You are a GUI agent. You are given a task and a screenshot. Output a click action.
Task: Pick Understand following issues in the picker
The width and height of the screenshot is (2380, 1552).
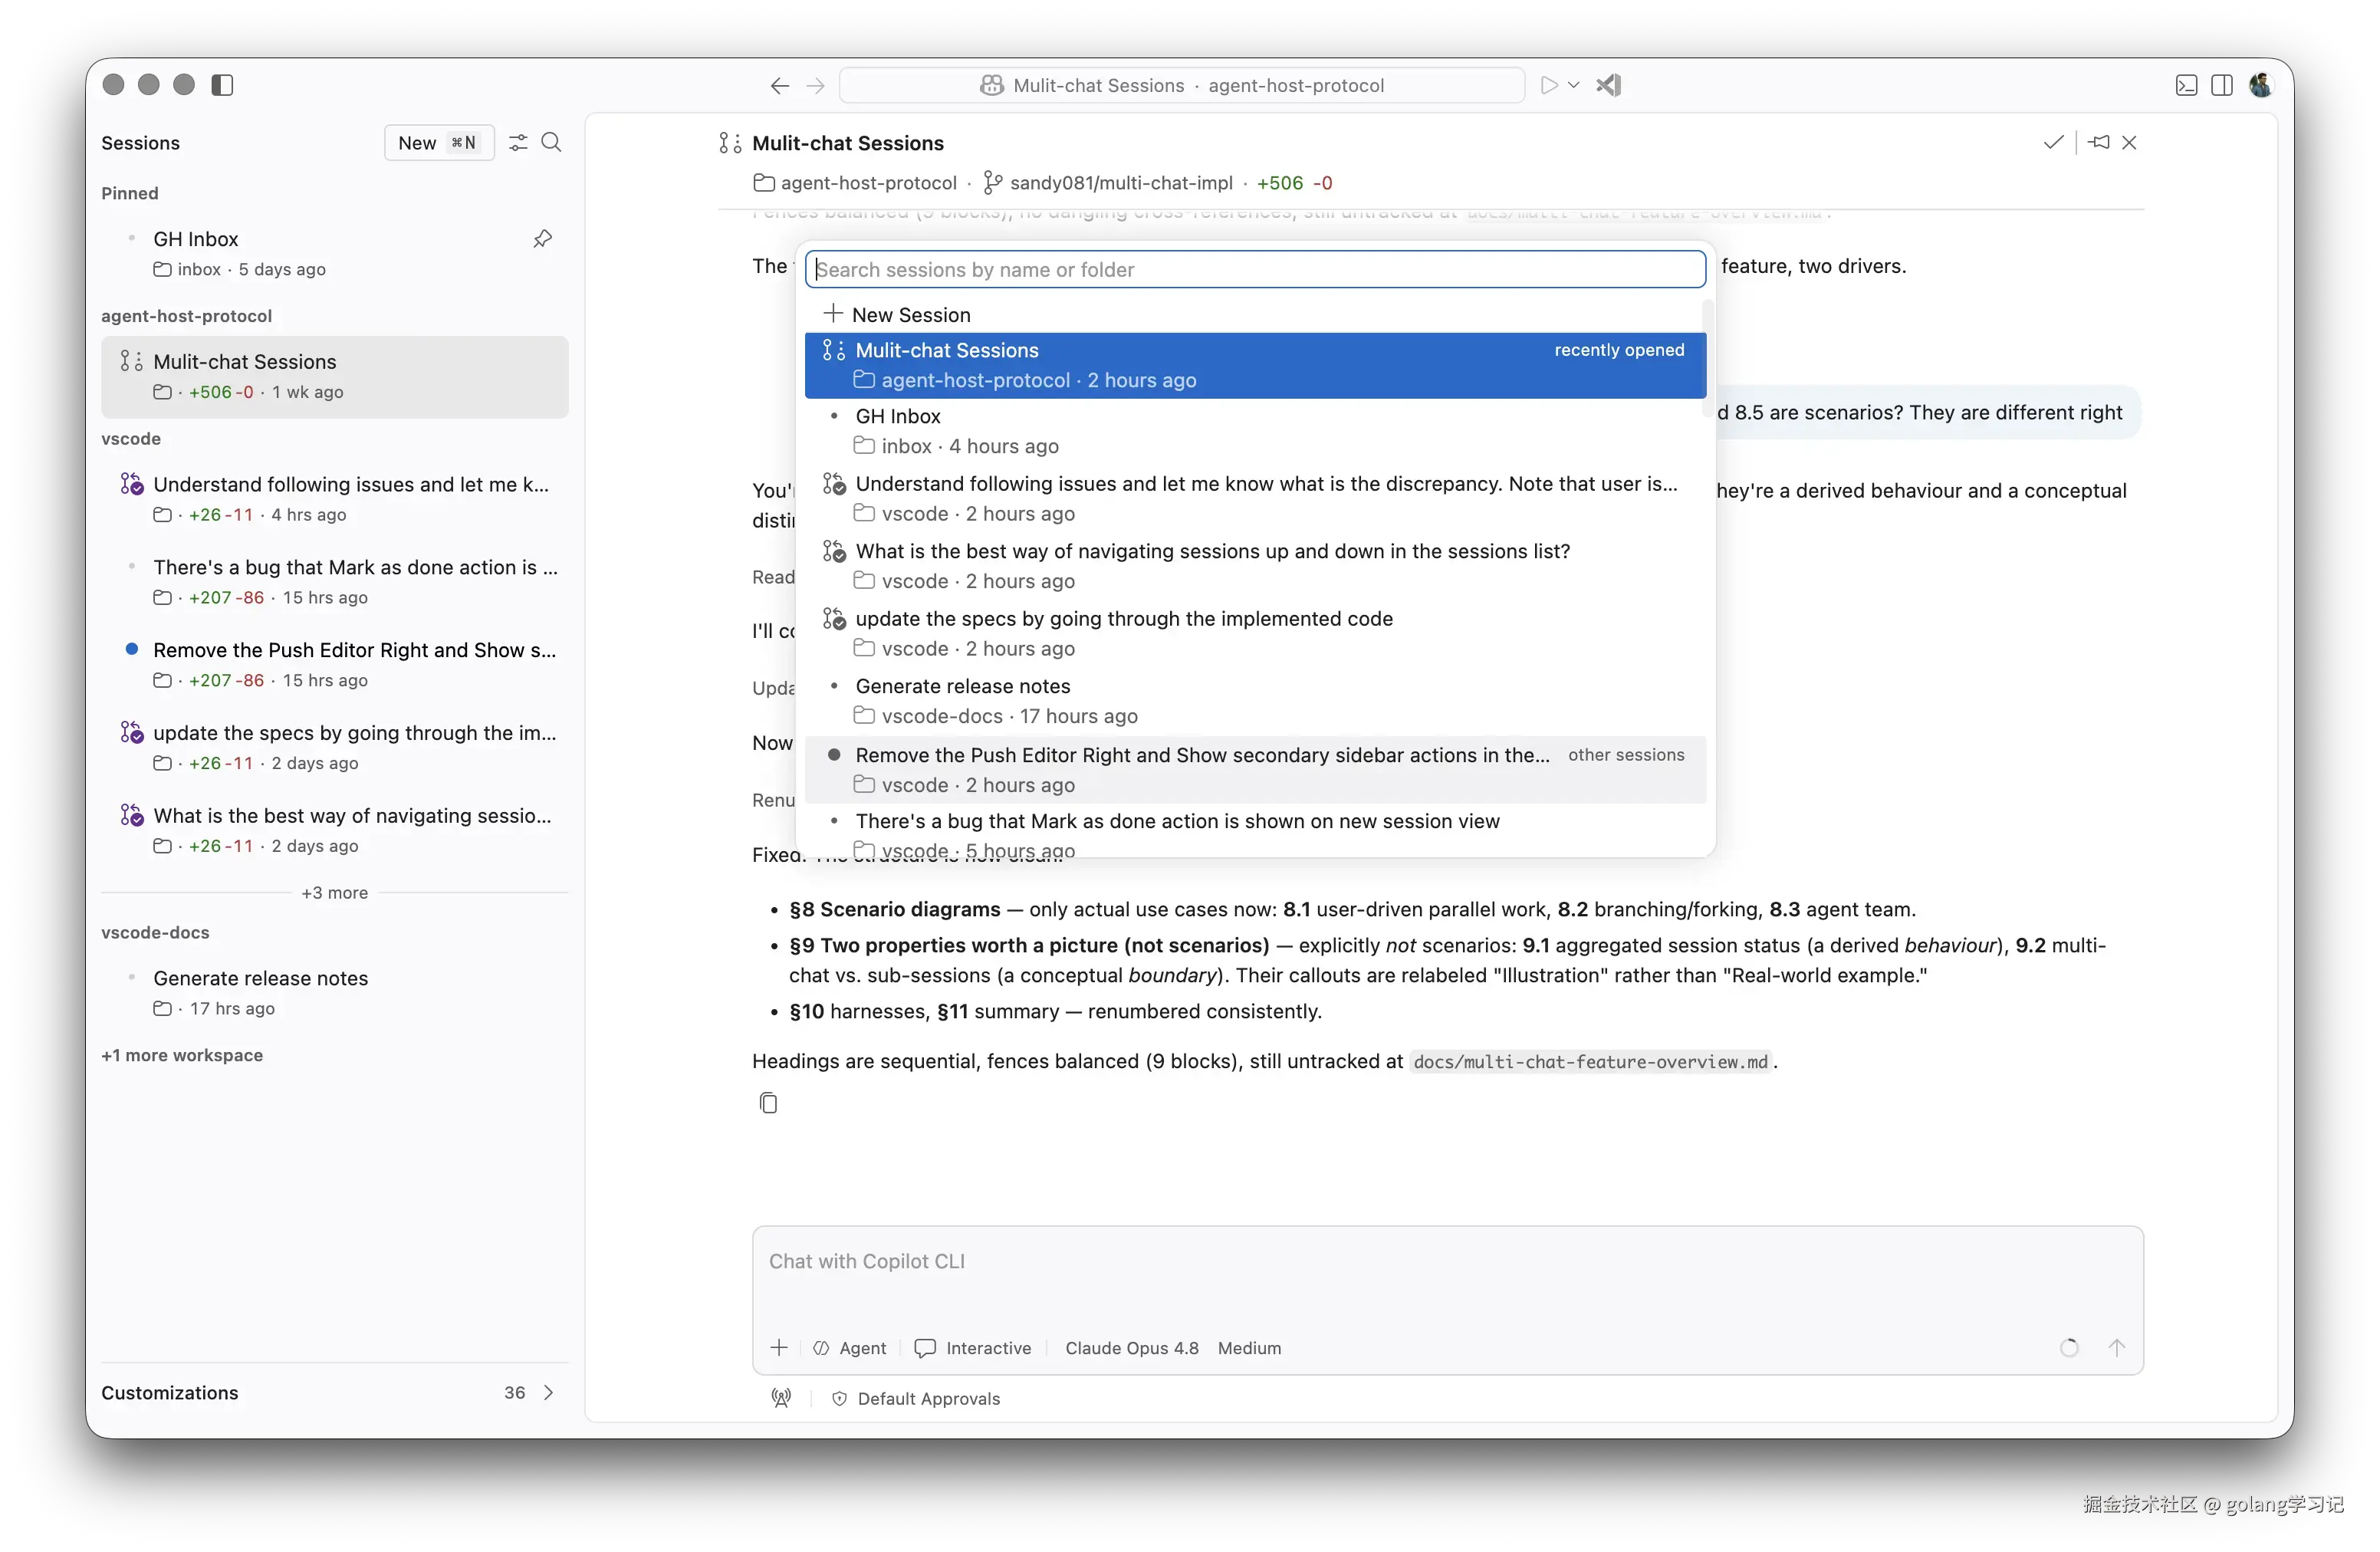(1256, 498)
